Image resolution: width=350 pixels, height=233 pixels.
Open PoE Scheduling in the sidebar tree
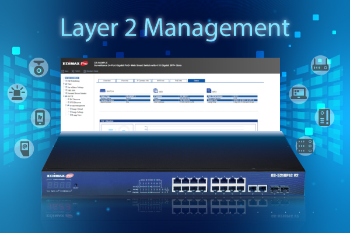73,81
